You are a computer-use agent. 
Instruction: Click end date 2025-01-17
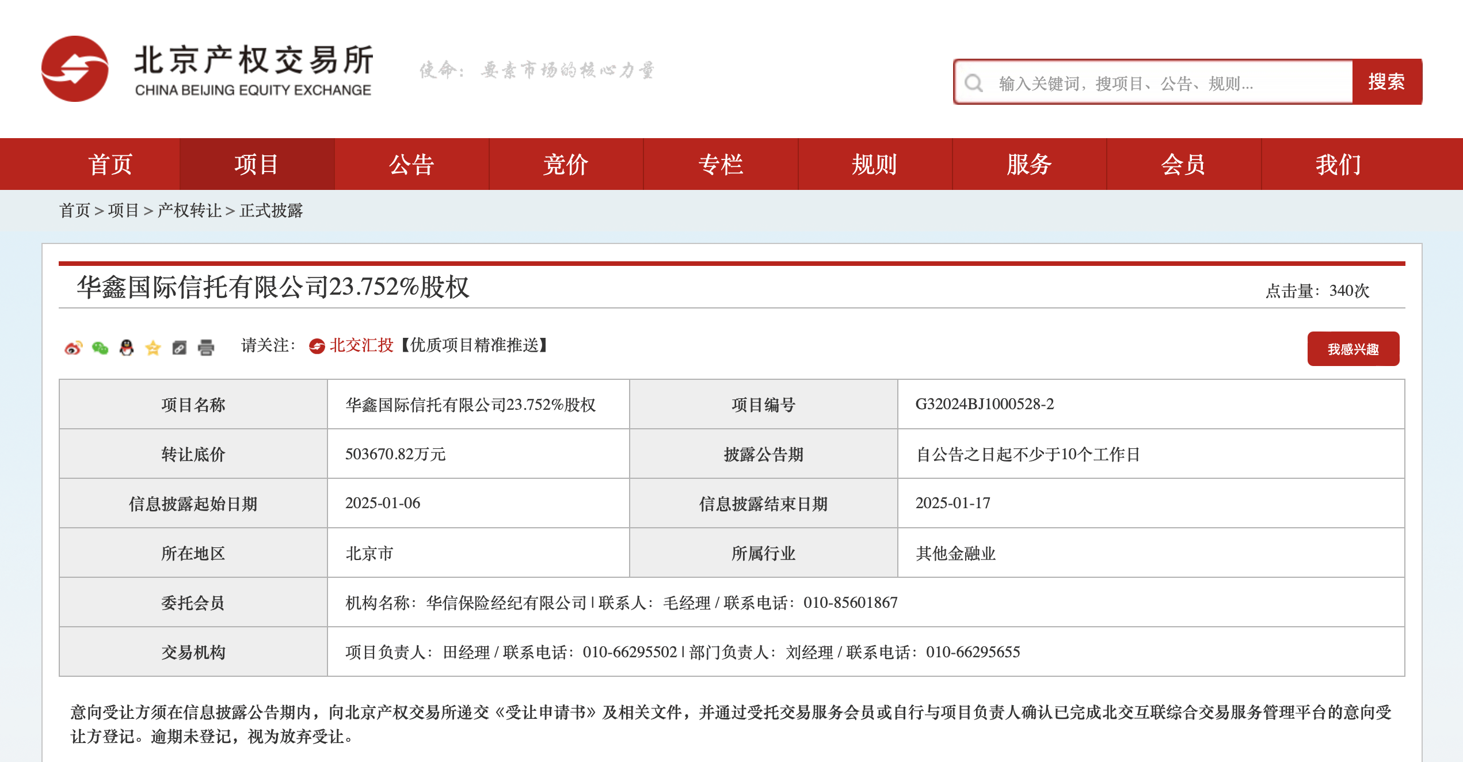pos(953,503)
